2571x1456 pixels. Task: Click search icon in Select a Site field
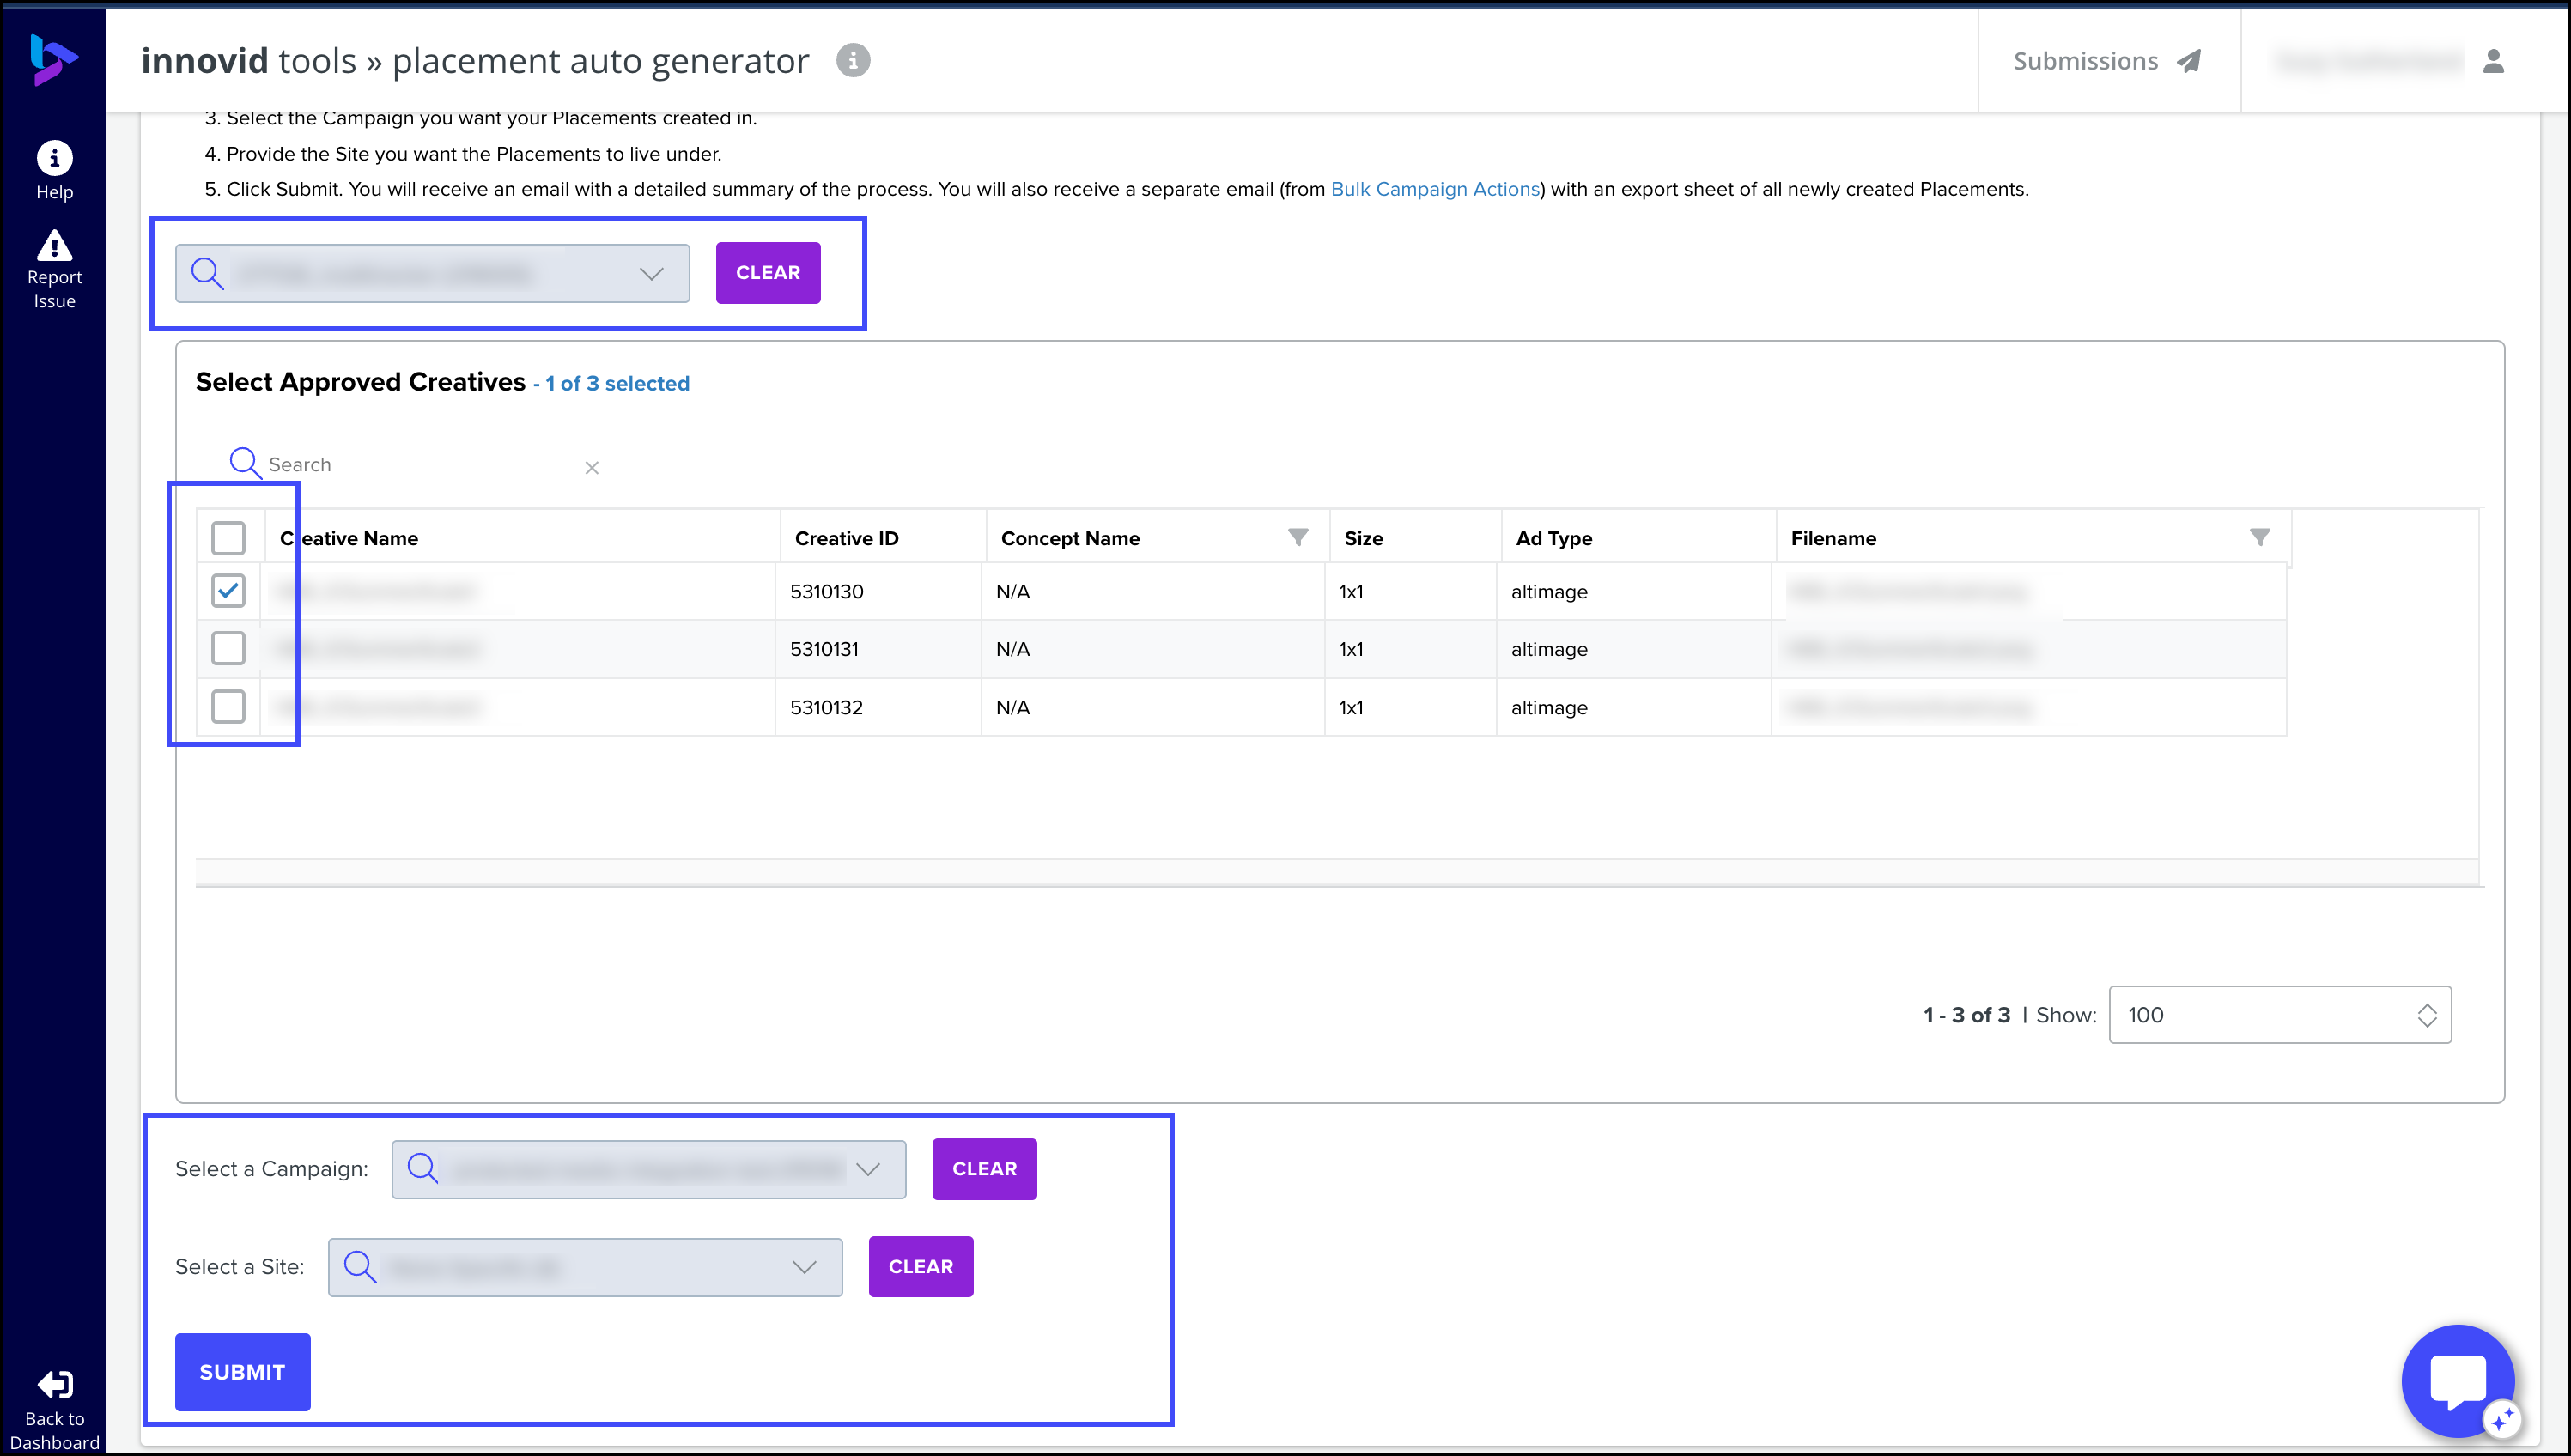click(x=360, y=1266)
